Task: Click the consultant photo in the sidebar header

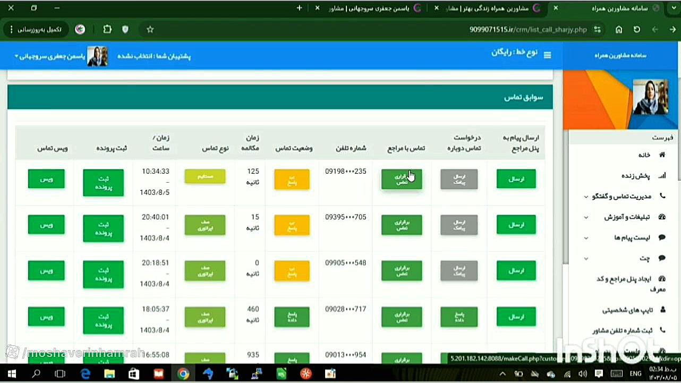Action: point(650,97)
